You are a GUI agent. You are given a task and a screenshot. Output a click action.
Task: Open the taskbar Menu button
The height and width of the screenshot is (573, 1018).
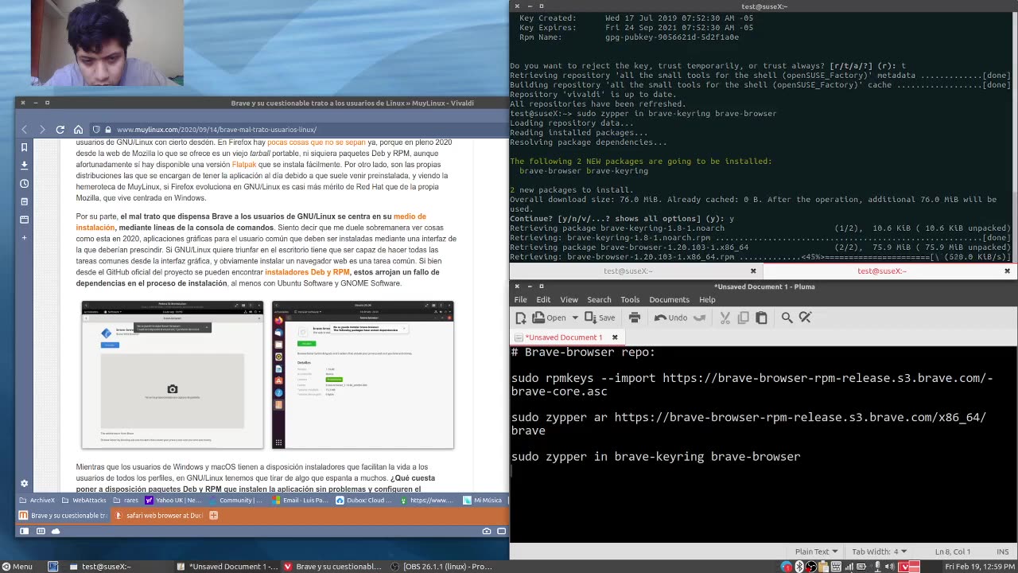[x=17, y=567]
